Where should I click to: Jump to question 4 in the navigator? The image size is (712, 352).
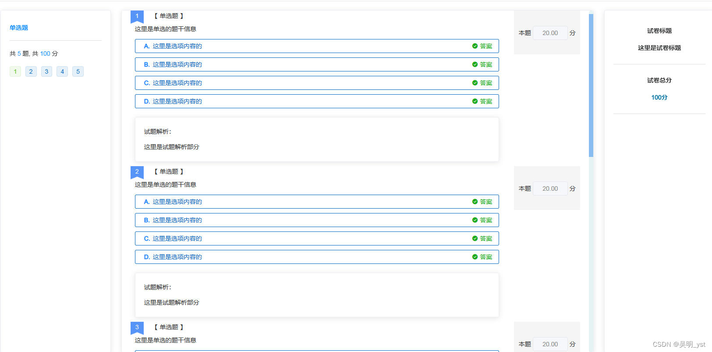coord(62,71)
